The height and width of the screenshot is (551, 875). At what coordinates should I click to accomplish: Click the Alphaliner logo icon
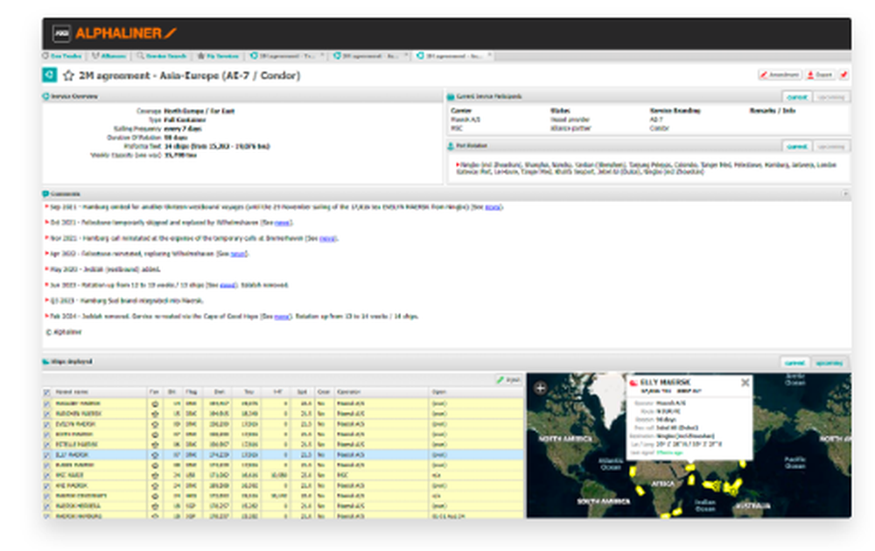click(62, 33)
